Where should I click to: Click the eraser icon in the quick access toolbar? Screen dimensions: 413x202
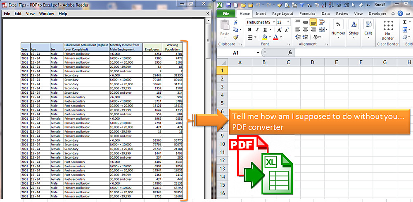click(361, 5)
